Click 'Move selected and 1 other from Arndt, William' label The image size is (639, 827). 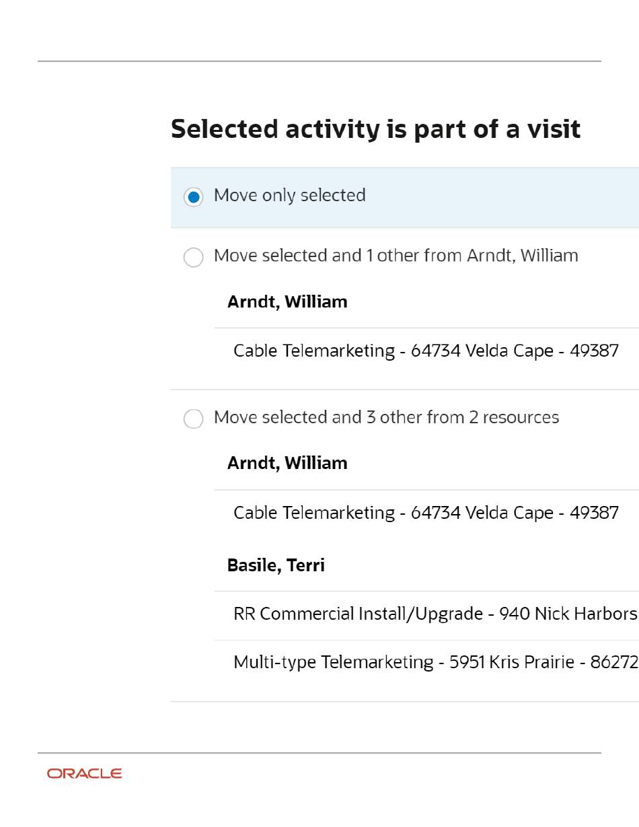tap(396, 256)
